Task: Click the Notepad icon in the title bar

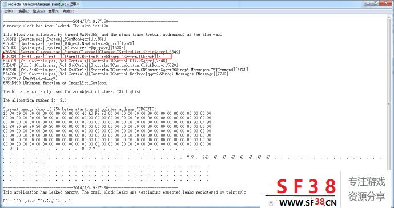Action: point(5,4)
